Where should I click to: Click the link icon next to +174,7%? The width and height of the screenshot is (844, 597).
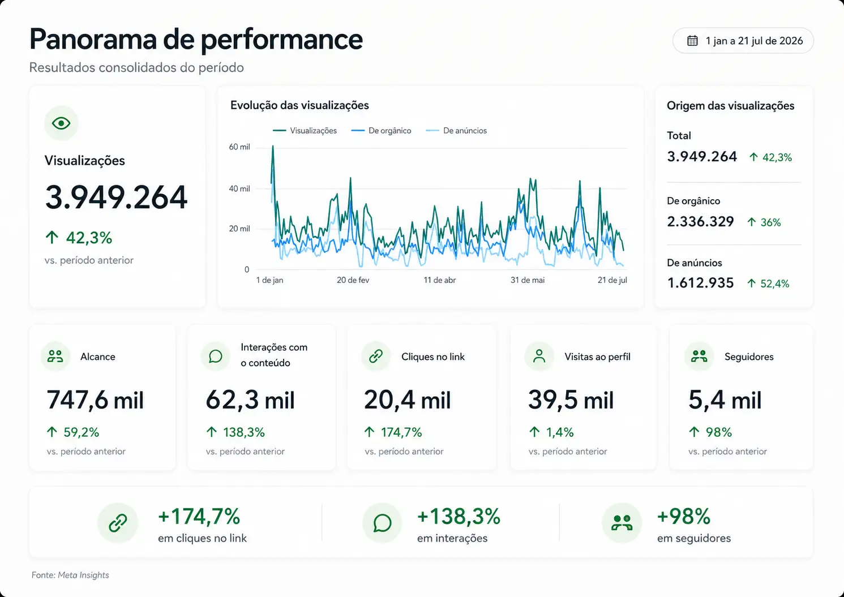click(118, 523)
